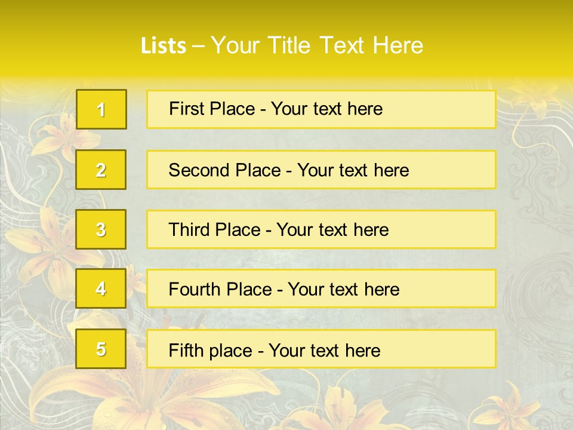Click the Third Place text box

pyautogui.click(x=321, y=229)
